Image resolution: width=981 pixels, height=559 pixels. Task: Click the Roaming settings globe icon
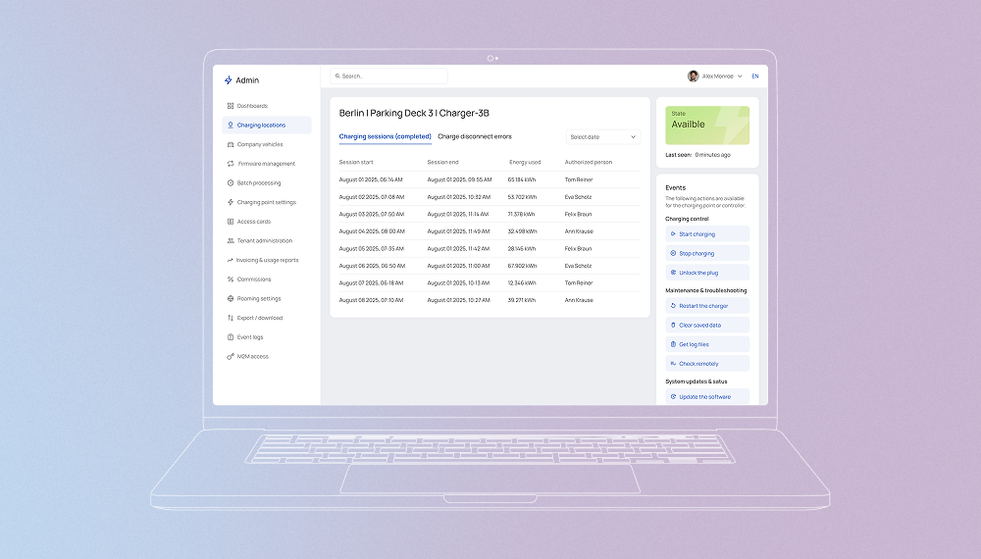click(231, 299)
